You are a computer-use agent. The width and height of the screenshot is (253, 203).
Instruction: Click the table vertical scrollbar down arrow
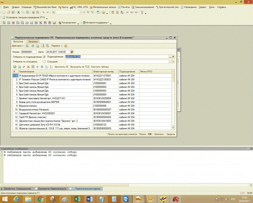click(x=173, y=128)
